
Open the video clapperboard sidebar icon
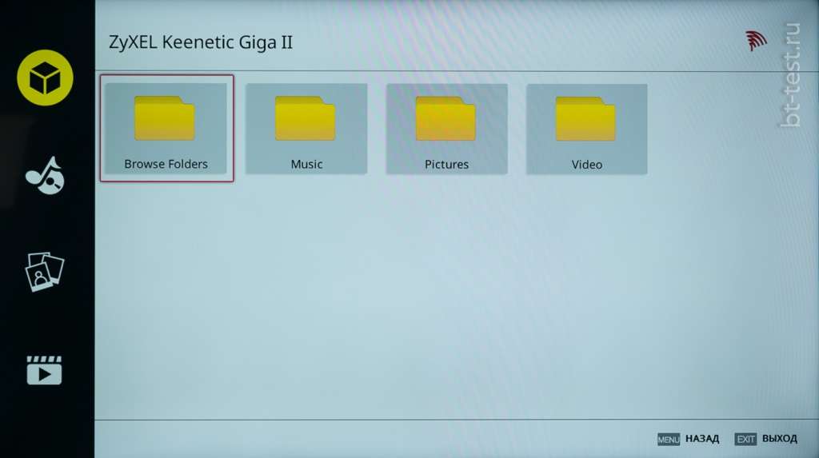(44, 370)
